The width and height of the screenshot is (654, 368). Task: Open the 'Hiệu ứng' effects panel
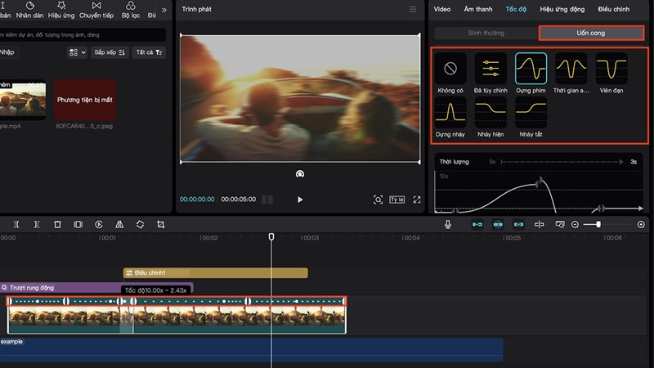click(60, 10)
